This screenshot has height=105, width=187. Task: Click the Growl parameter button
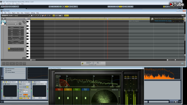click(x=12, y=41)
